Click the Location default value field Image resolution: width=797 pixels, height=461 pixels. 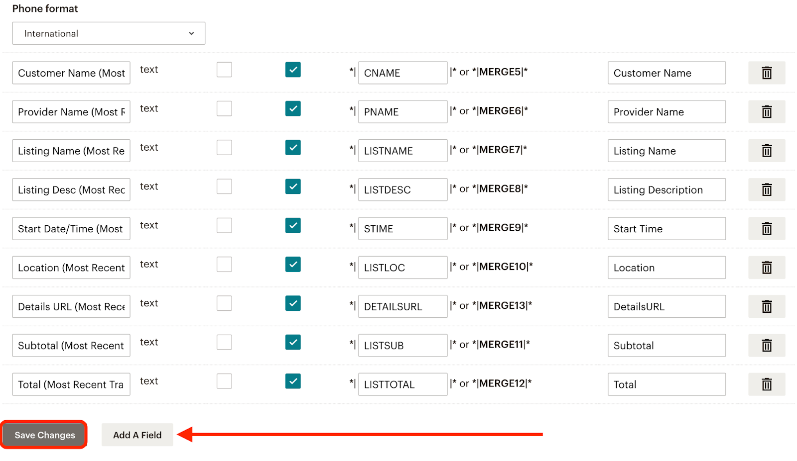[x=666, y=268]
